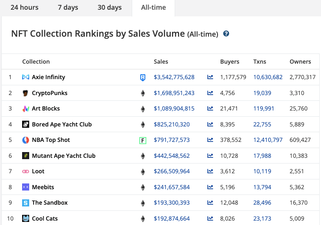Click the Owners column header
321x225 pixels.
[x=300, y=61]
